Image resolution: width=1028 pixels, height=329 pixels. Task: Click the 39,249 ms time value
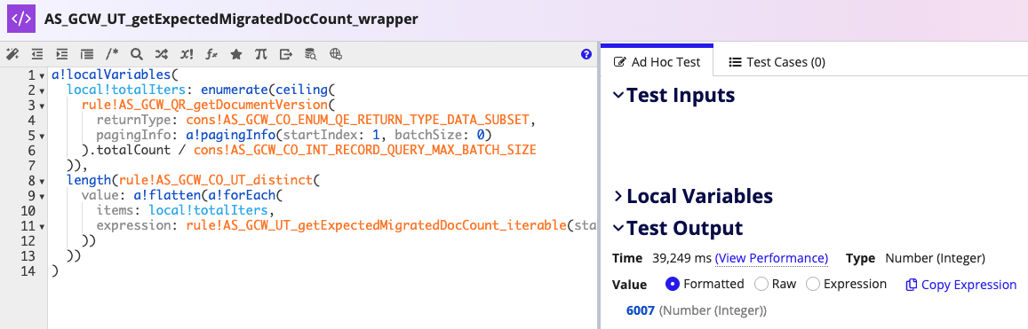pos(681,258)
